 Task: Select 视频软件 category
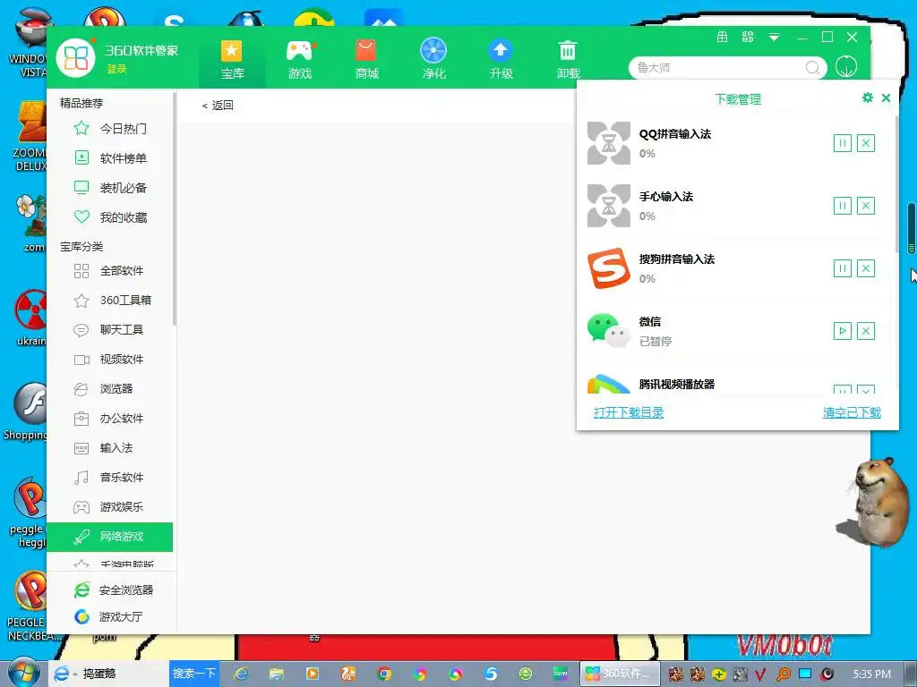coord(110,360)
